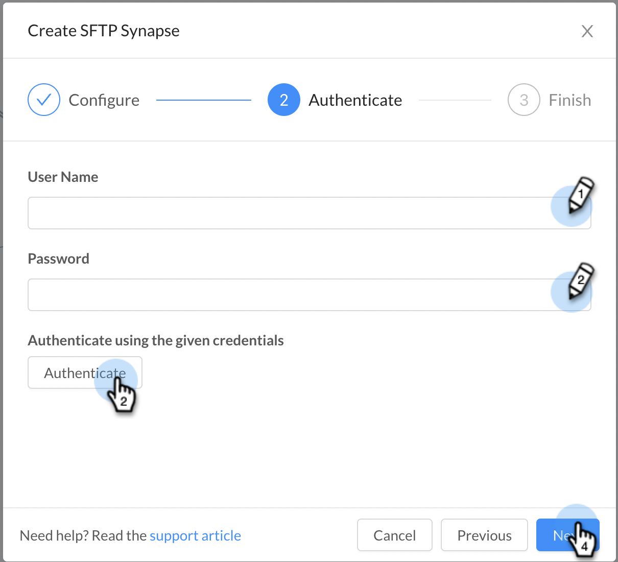Screen dimensions: 618x562
Task: Click the Create SFTP Synapse title
Action: click(104, 31)
